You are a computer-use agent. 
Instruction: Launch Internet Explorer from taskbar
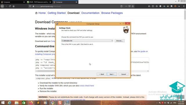10,103
